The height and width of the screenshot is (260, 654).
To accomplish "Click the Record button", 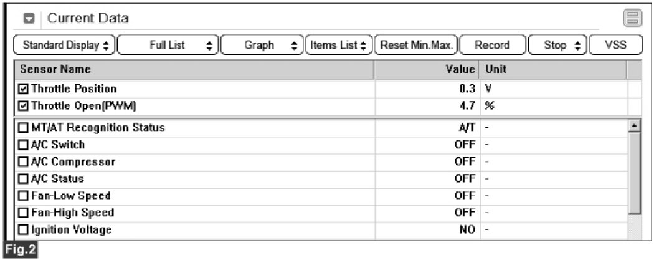I will coord(492,45).
